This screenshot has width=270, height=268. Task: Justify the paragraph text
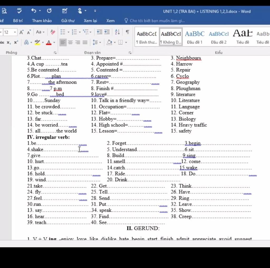[85, 42]
